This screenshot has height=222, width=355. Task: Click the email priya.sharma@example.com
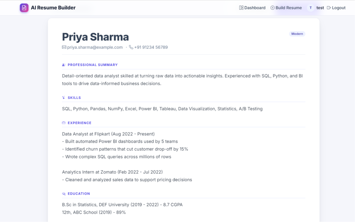tap(95, 47)
